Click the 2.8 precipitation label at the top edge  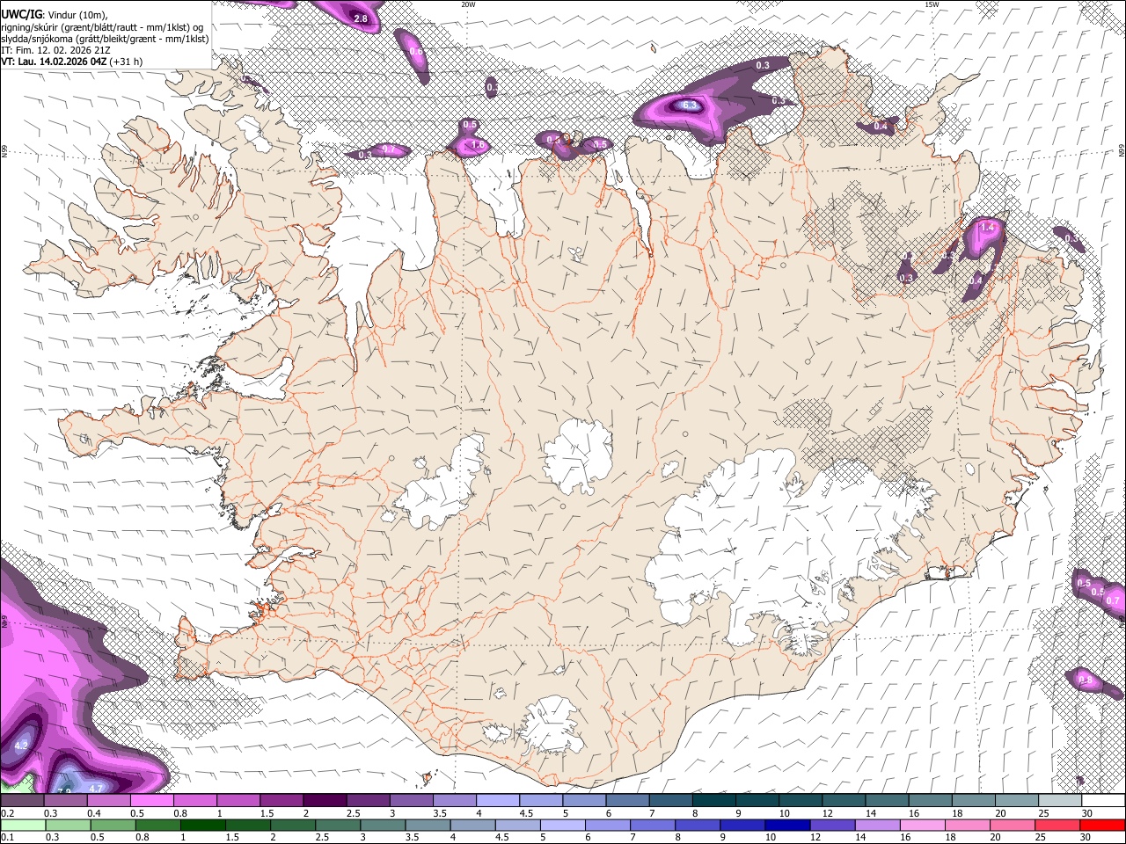coord(361,18)
